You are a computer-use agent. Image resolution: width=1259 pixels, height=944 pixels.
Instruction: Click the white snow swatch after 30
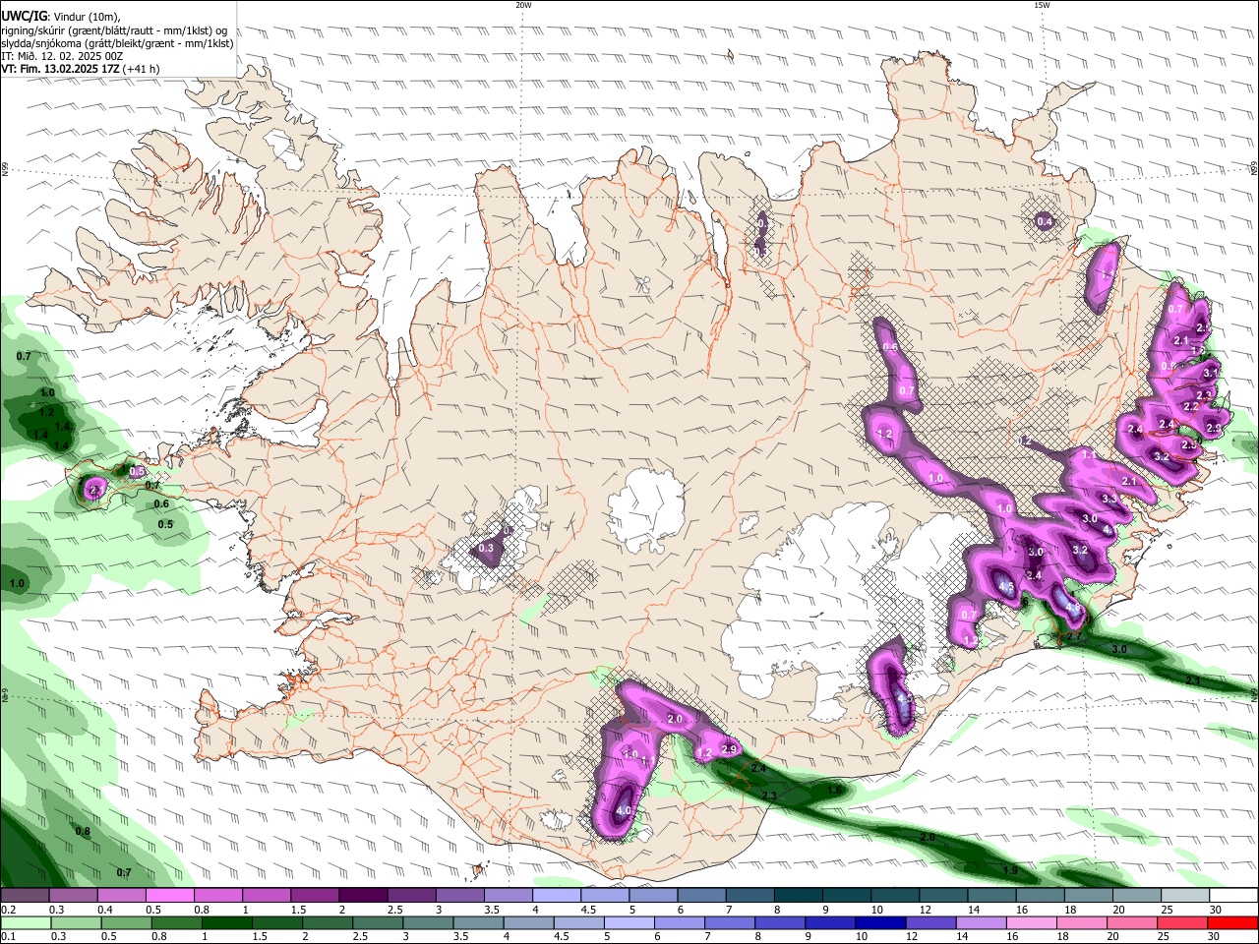pyautogui.click(x=1234, y=896)
